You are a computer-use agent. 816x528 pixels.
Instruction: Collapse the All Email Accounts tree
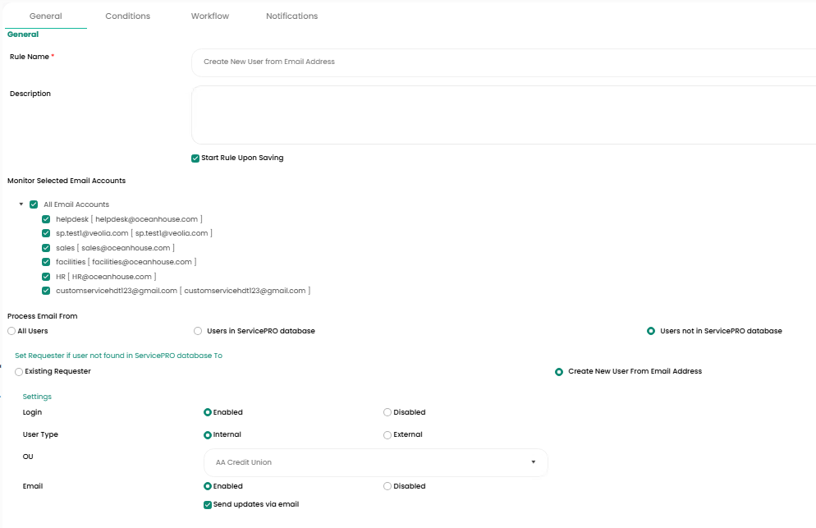tap(21, 204)
